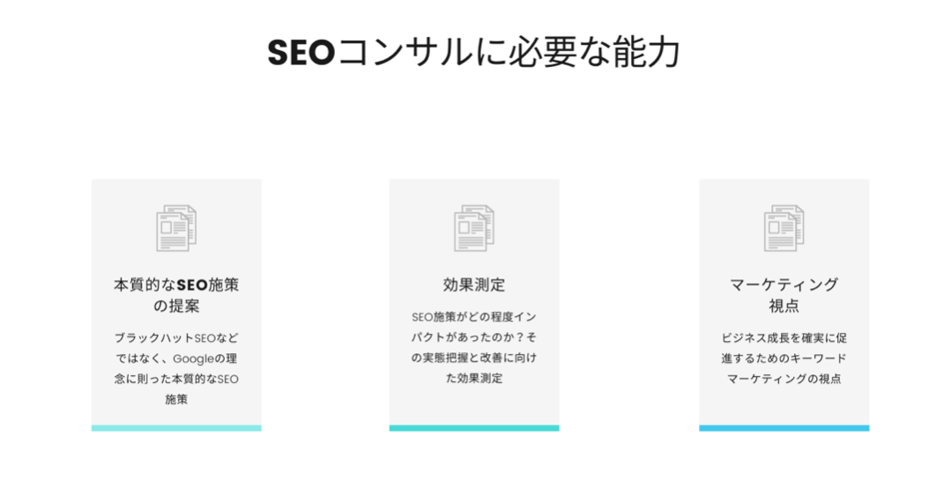Click the の提案 line of the first card title
Viewport: 936px width, 495px height.
[176, 307]
